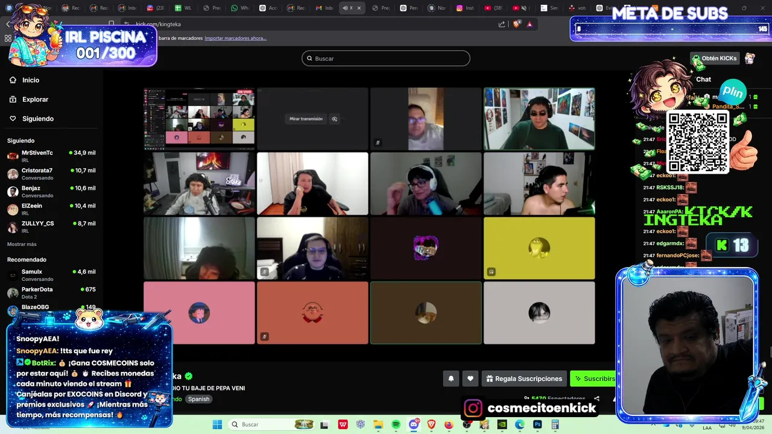Open Calculator from the taskbar
The height and width of the screenshot is (434, 772).
pos(555,424)
